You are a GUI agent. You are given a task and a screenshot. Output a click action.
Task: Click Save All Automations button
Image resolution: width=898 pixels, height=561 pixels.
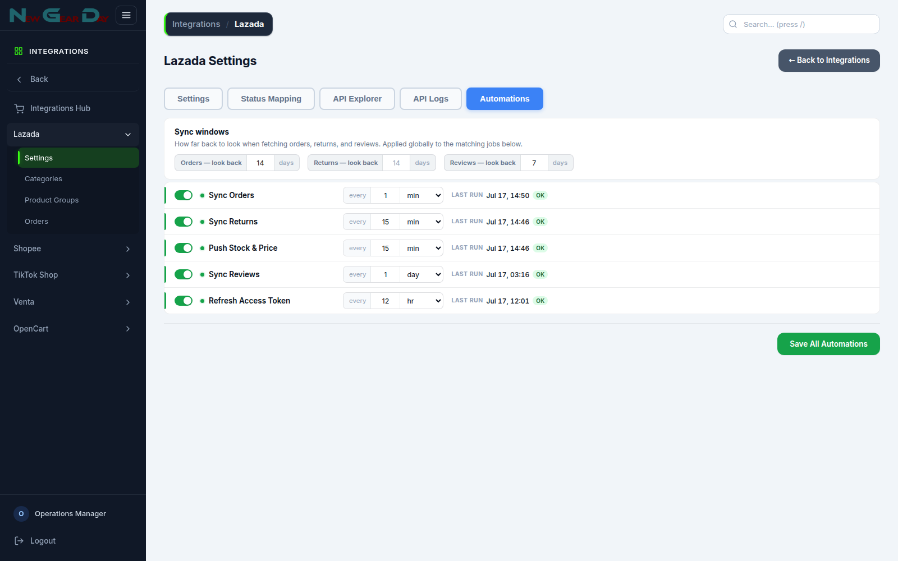pos(828,344)
